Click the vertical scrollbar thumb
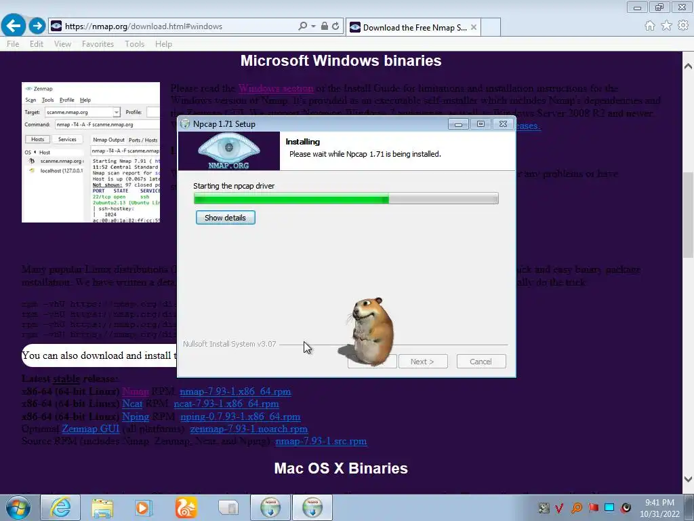Viewport: 694px width, 521px height. 688,214
